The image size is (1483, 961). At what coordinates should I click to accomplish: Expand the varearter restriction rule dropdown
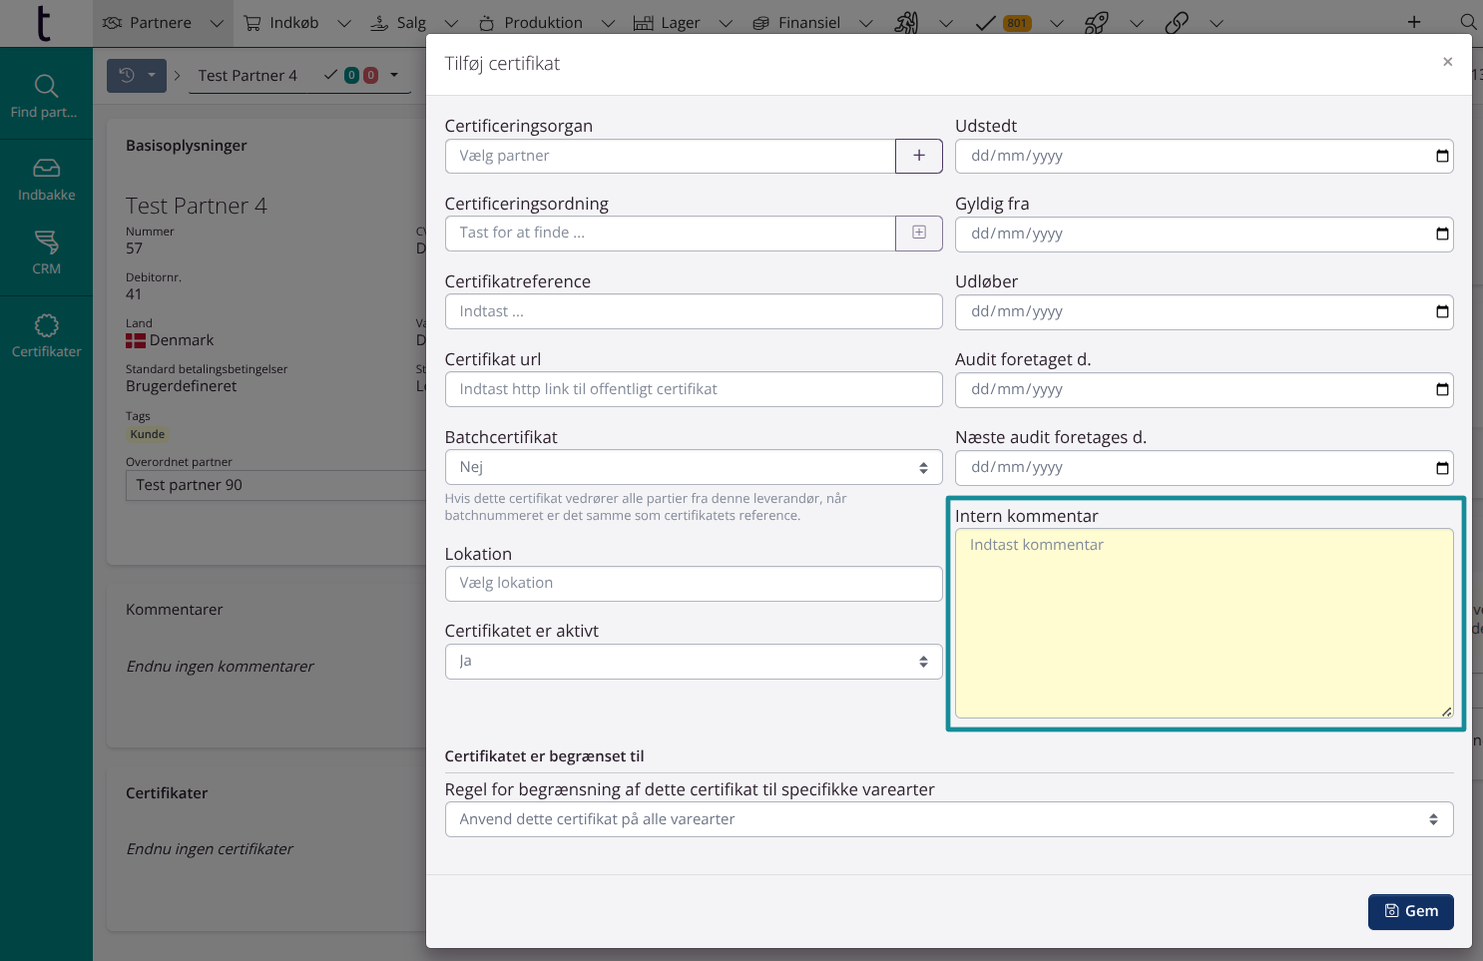tap(948, 819)
